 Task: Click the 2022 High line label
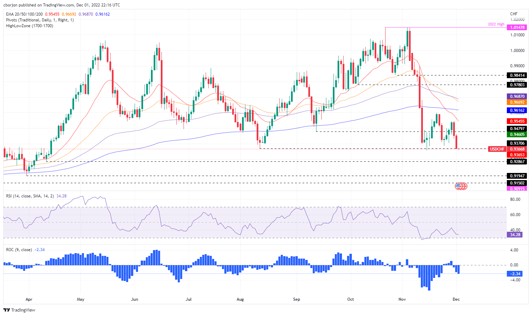496,24
